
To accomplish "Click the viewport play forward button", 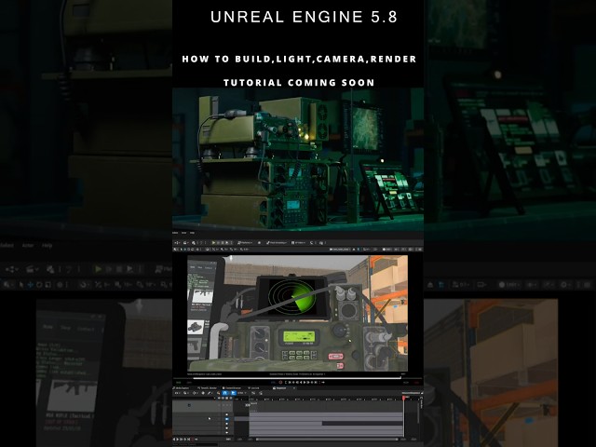I will click(x=305, y=383).
